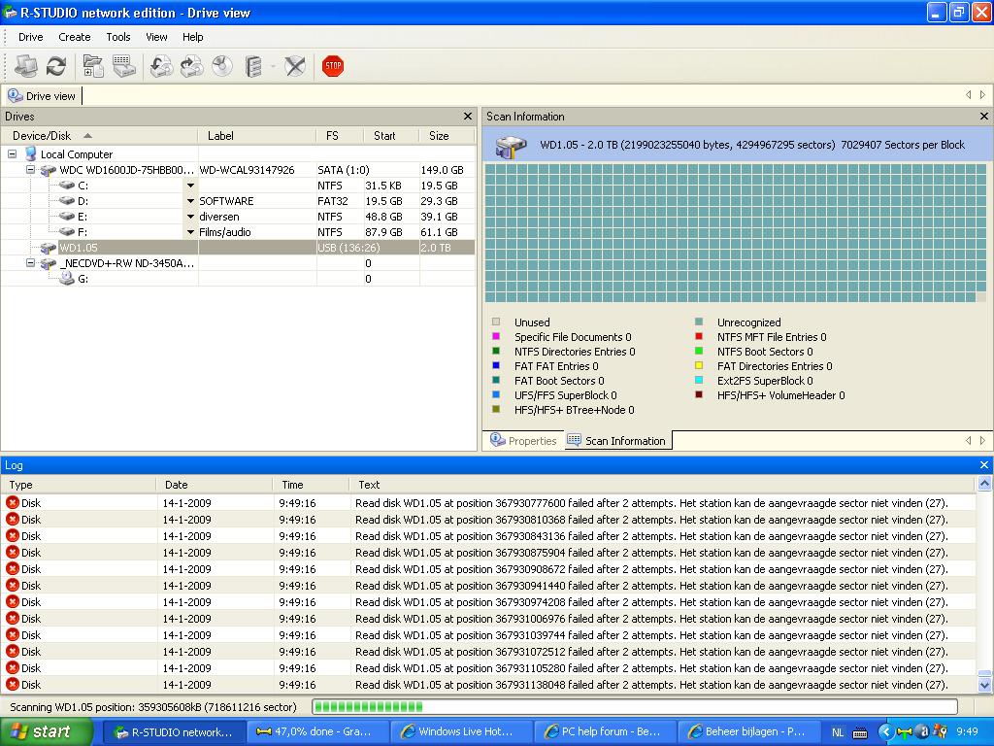This screenshot has height=746, width=994.
Task: Click the Date column header in Log
Action: [215, 485]
